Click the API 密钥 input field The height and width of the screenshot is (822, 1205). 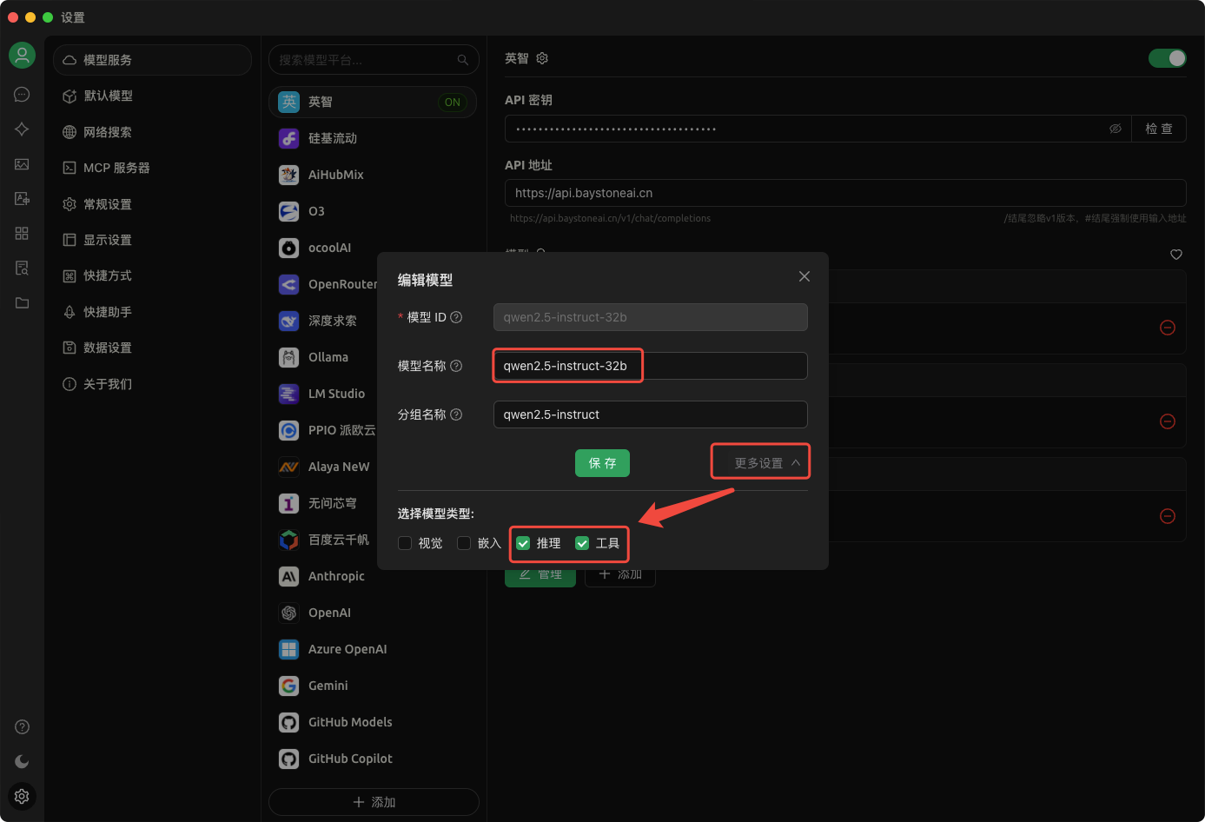[x=818, y=129]
